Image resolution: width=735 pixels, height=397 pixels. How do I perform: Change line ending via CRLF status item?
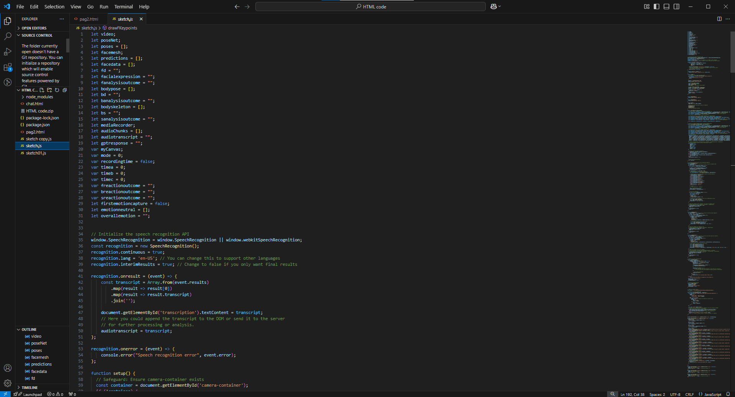(x=689, y=394)
